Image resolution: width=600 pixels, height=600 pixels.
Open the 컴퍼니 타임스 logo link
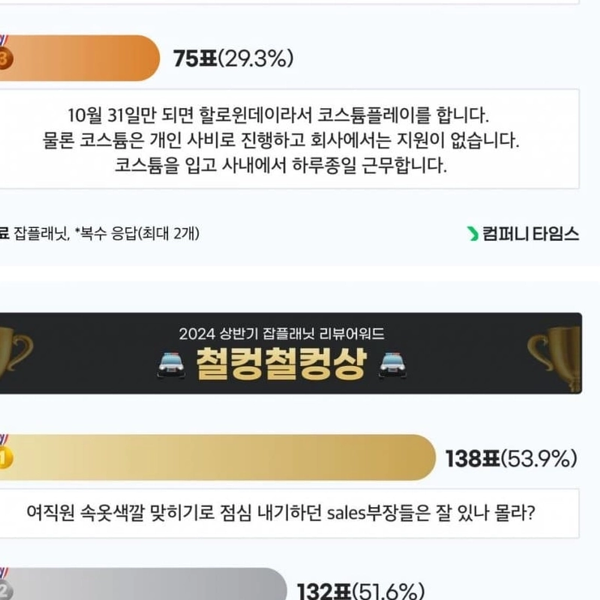(530, 234)
